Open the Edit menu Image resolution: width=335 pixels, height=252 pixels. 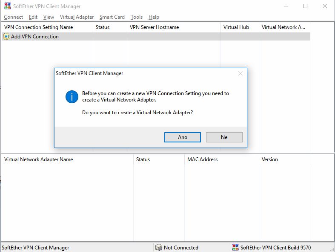[33, 17]
